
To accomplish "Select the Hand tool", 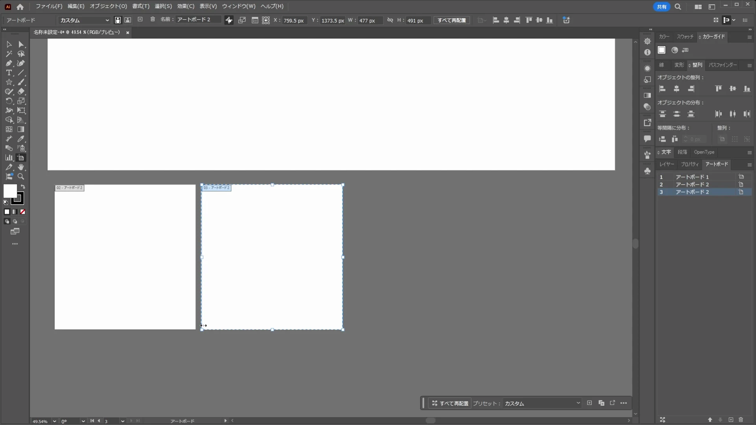I will tap(21, 167).
